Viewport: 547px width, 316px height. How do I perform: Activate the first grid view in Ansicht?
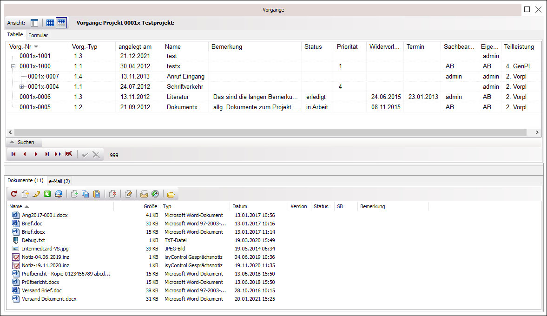point(50,22)
